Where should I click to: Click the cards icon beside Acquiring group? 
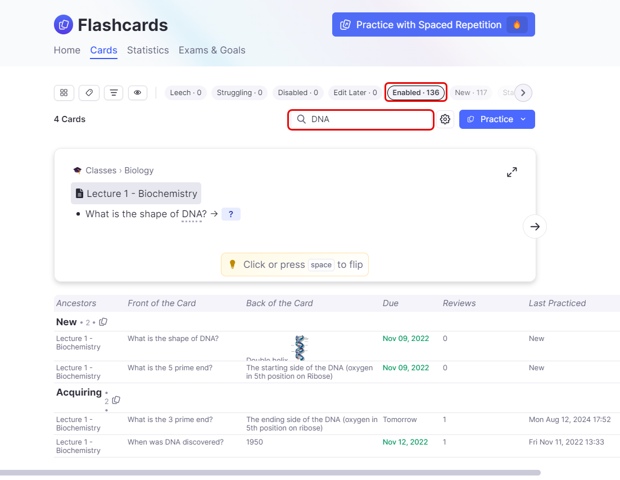116,400
